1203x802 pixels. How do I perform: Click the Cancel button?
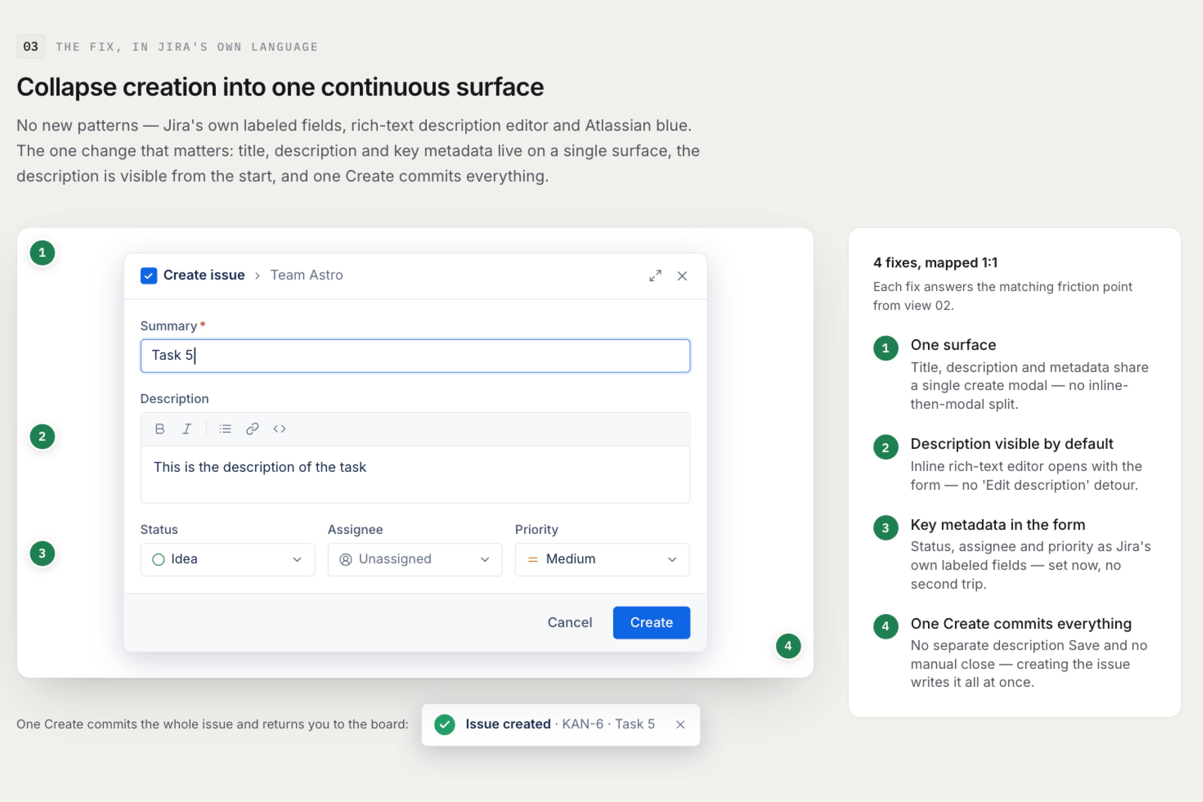coord(570,622)
